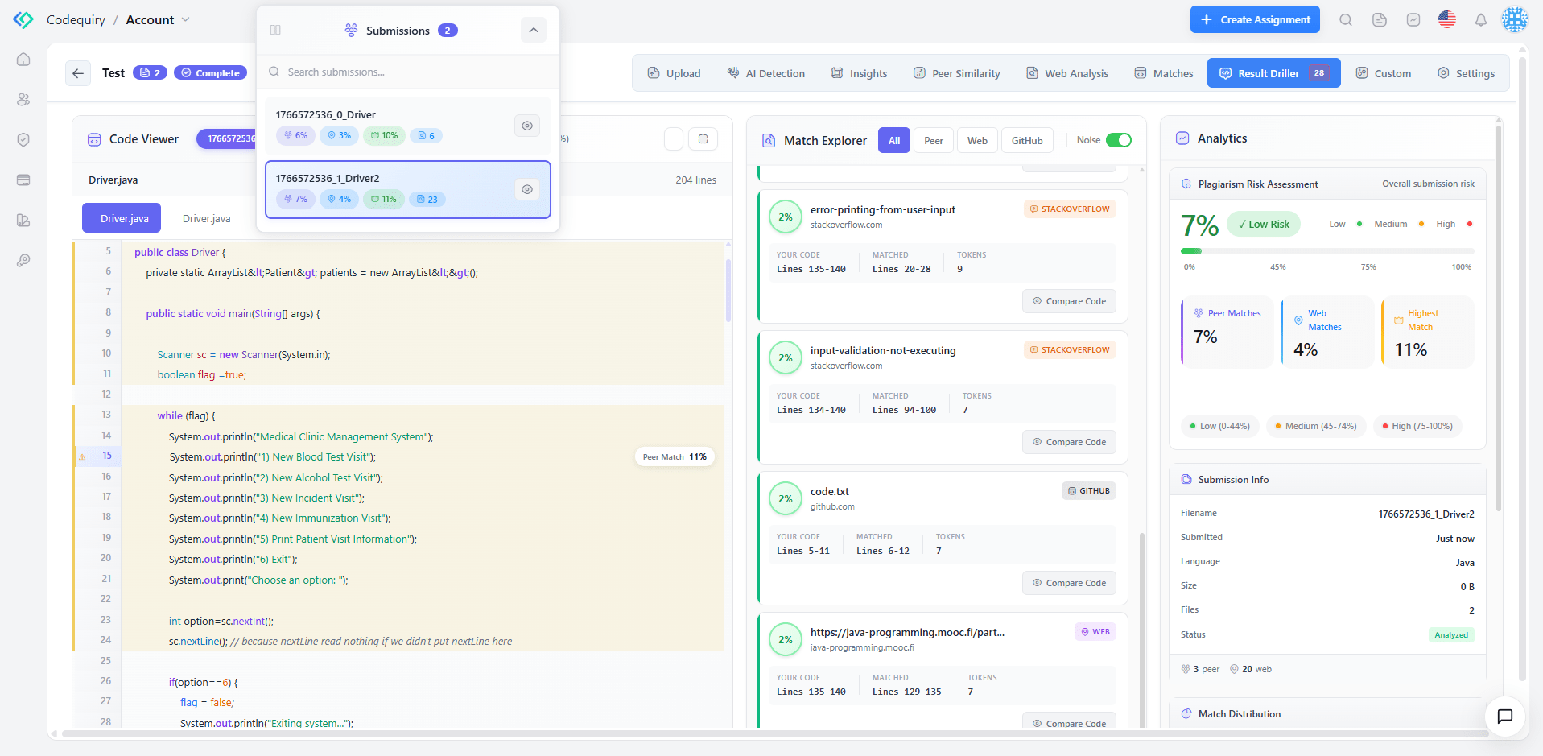This screenshot has height=756, width=1543.
Task: Toggle the Noise switch off
Action: pos(1118,140)
